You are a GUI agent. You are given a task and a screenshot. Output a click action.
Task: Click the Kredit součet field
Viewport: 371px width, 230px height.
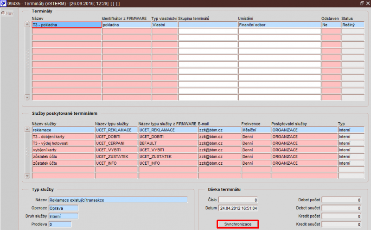click(341, 224)
